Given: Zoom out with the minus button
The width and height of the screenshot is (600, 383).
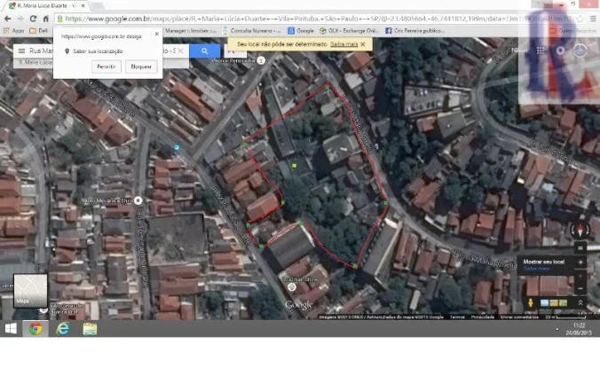Looking at the screenshot, I should [x=580, y=289].
